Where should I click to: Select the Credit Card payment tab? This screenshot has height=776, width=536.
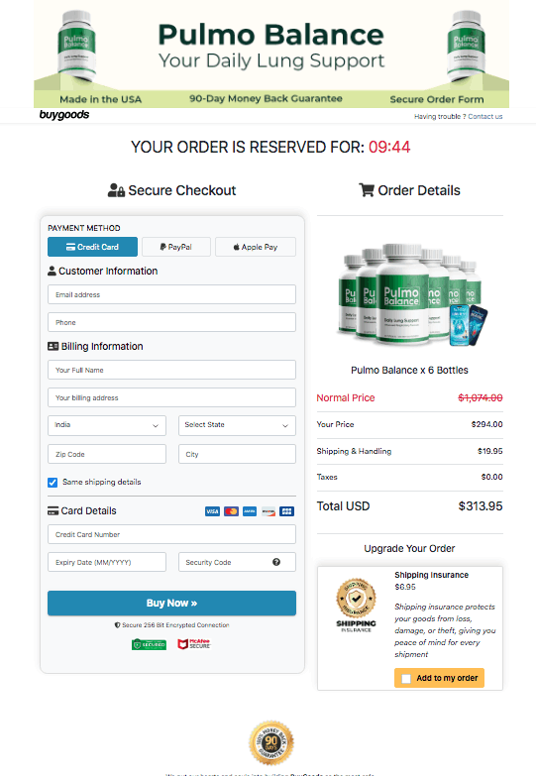click(x=92, y=247)
